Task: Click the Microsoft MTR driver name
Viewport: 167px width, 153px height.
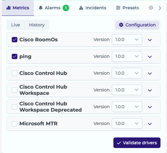Action: coord(38,123)
